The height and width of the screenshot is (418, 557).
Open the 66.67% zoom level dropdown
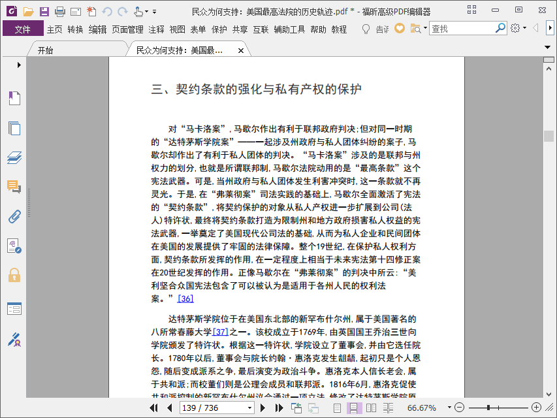tap(449, 408)
